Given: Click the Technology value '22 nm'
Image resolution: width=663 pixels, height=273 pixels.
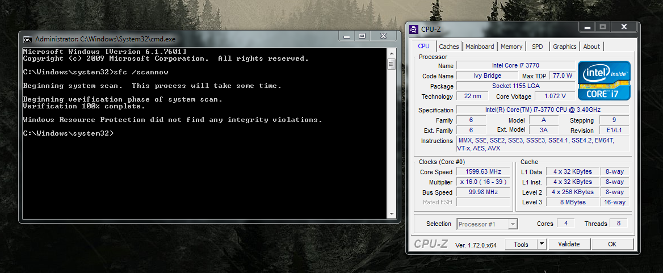Looking at the screenshot, I should [x=472, y=96].
